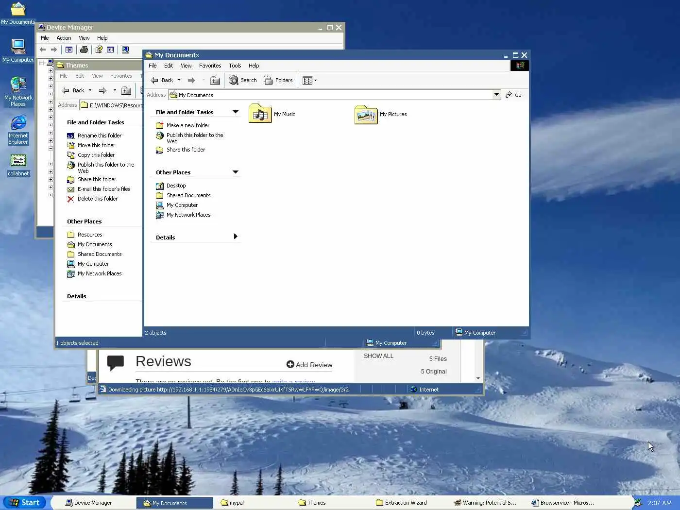Image resolution: width=680 pixels, height=510 pixels.
Task: Switch to Browservice taskbar button
Action: pyautogui.click(x=563, y=503)
